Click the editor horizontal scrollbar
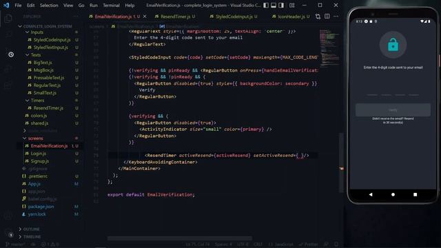441x248 pixels. point(179,238)
